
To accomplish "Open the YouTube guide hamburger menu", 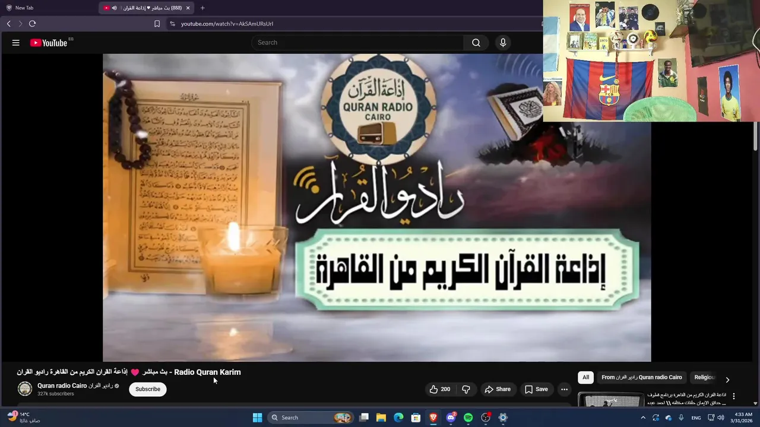I will [16, 43].
